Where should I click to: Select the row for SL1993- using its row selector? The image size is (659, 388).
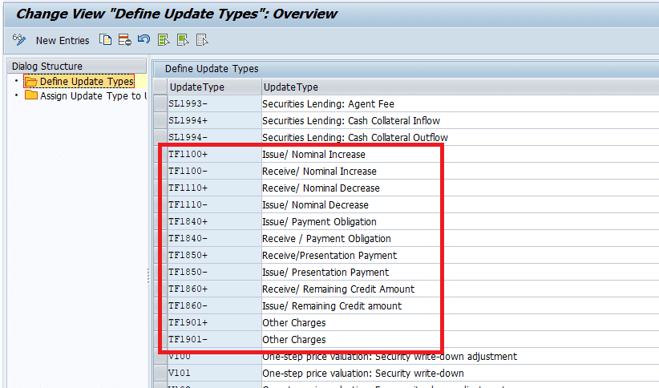coord(159,104)
